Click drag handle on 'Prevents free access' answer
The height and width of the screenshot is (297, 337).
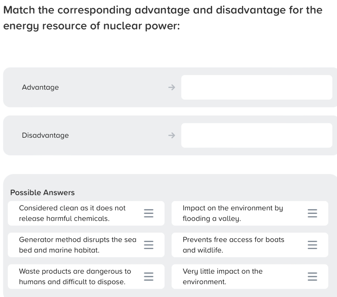(312, 245)
